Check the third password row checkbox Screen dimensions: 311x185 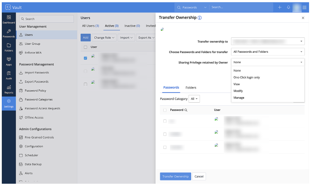[x=165, y=147]
